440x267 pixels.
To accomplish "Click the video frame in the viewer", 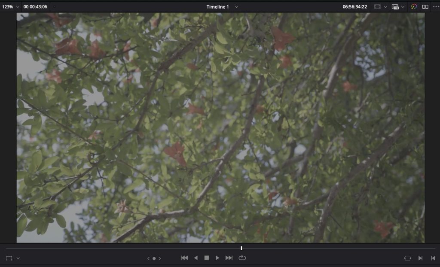I will click(x=220, y=127).
